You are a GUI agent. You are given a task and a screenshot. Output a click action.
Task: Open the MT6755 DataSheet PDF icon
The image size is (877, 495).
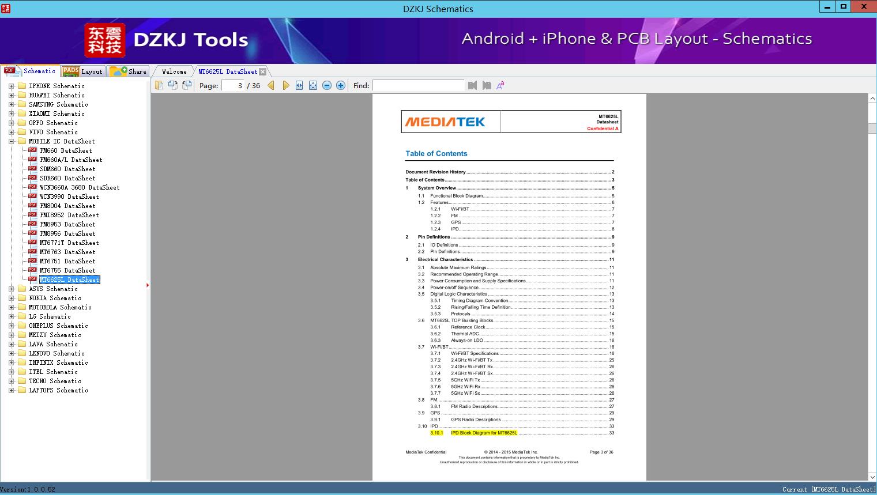point(32,270)
